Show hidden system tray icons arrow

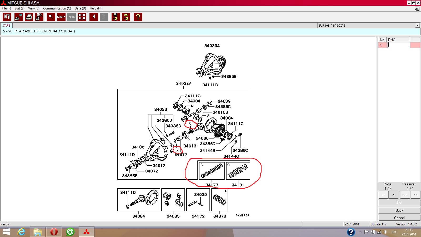tap(360, 232)
